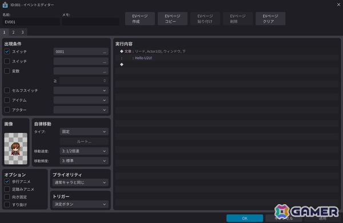This screenshot has width=343, height=223.
Task: Open second switch selector ellipsis button
Action: coord(105,62)
